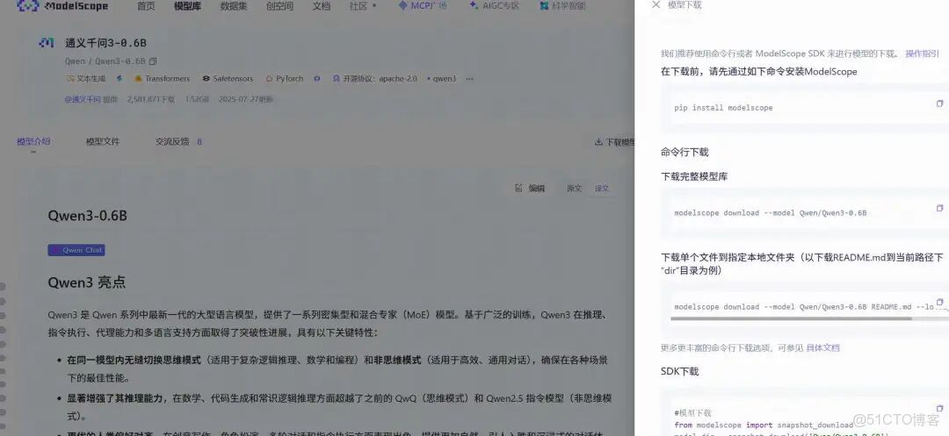Copy the full model download command
This screenshot has height=436, width=949.
(939, 208)
